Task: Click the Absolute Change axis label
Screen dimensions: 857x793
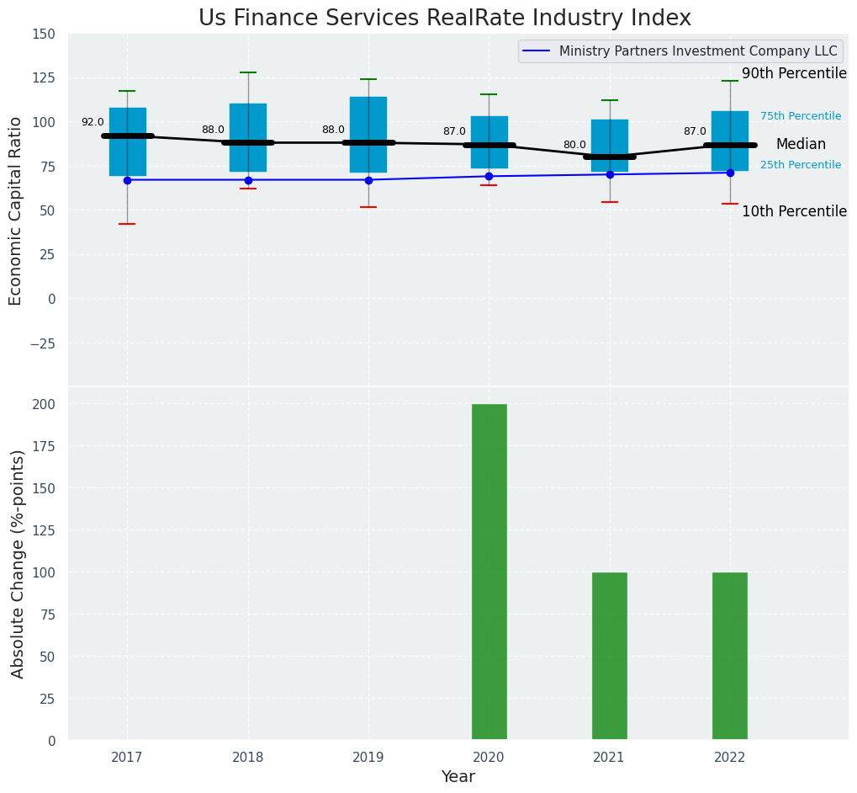Action: pos(18,563)
